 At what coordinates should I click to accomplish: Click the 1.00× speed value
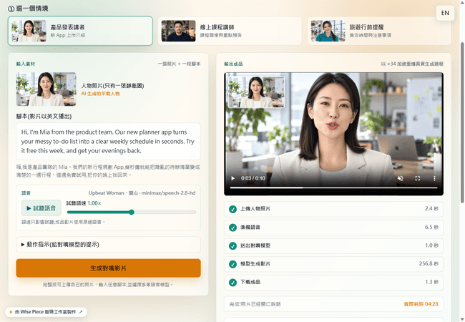(94, 203)
